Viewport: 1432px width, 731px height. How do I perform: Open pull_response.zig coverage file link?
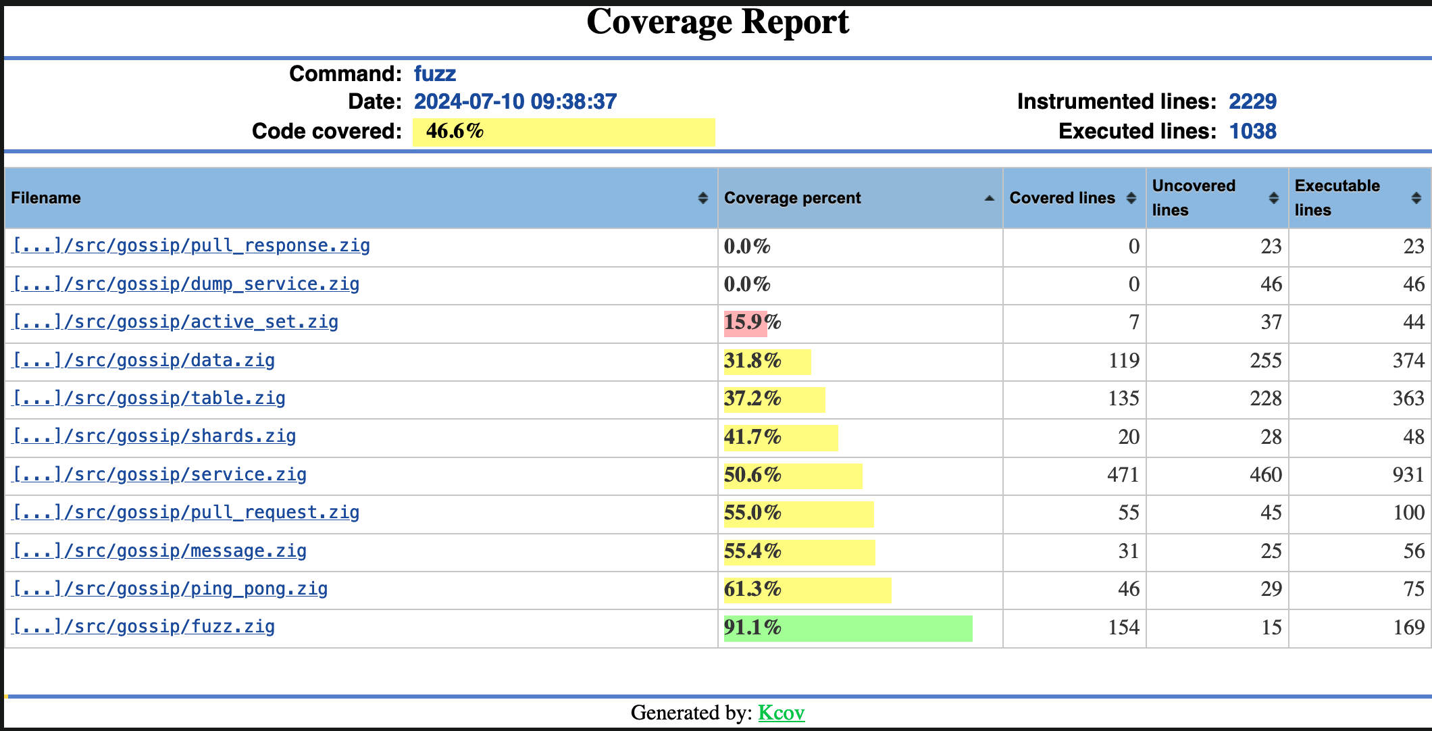point(191,245)
